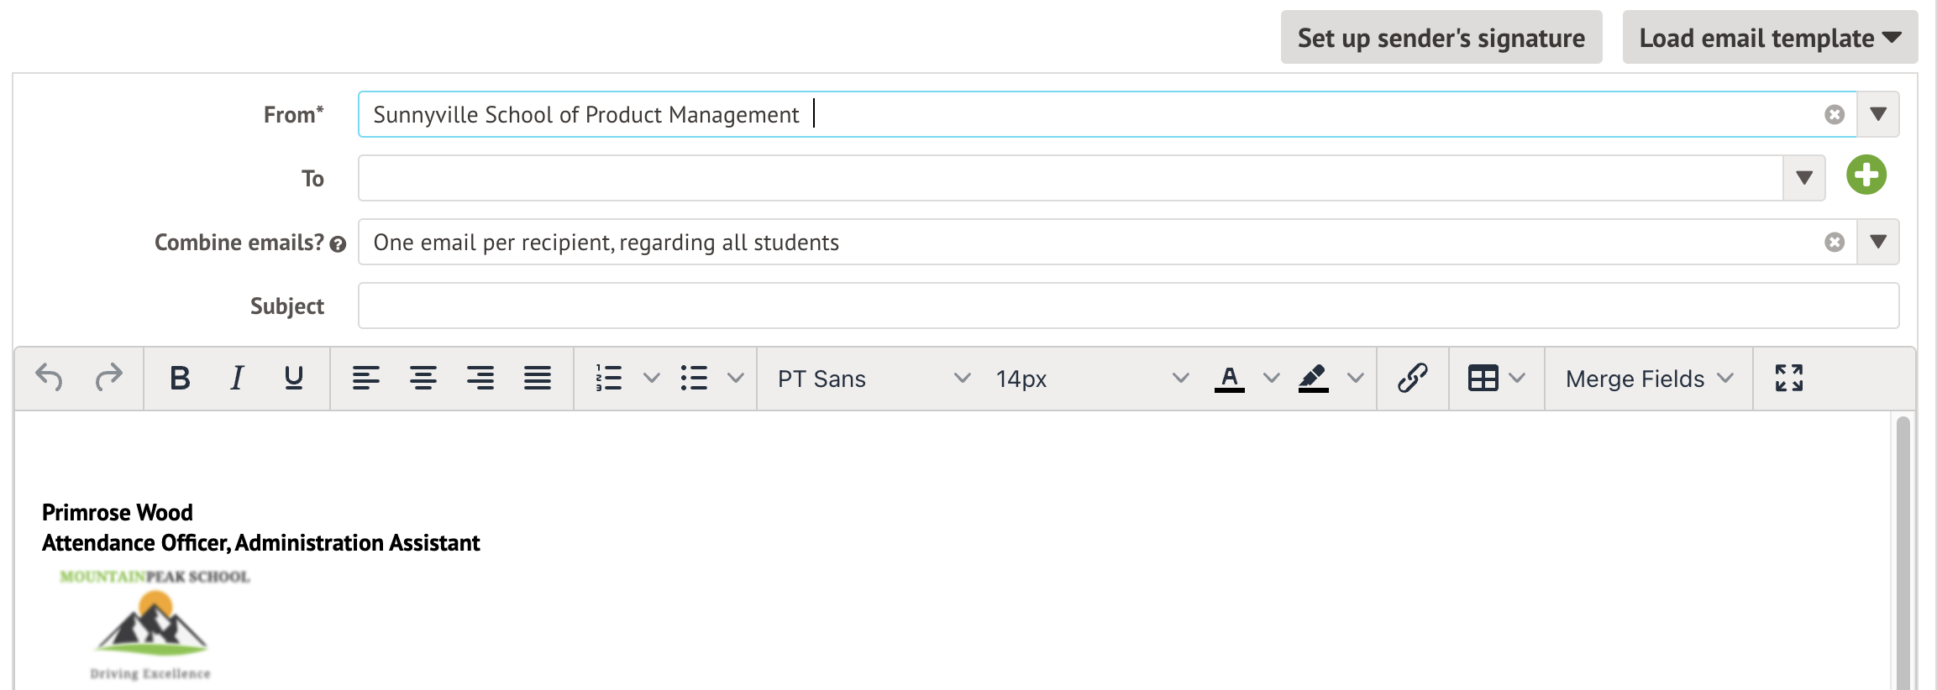Click into the Subject input field

pos(1127,306)
